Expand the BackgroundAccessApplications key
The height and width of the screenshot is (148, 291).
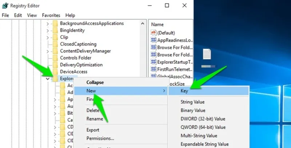tap(48, 24)
